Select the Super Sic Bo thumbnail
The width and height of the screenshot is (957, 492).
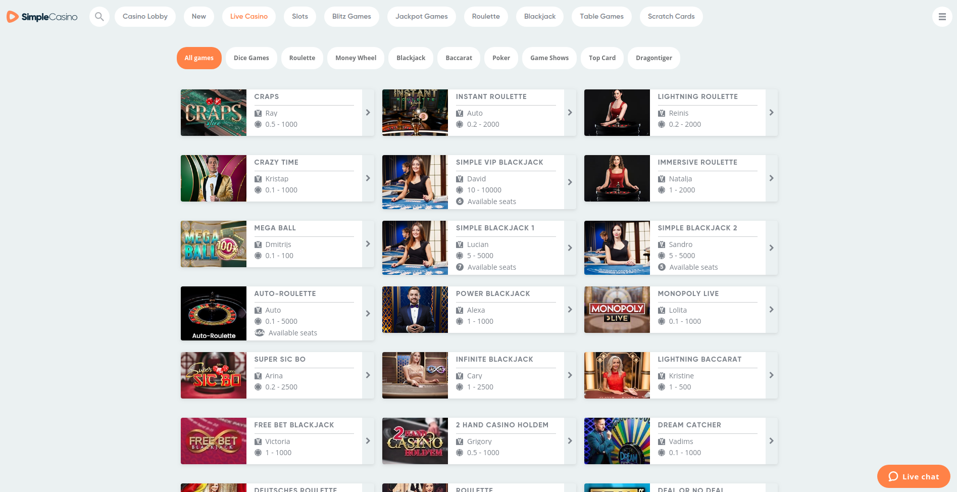[x=214, y=375]
